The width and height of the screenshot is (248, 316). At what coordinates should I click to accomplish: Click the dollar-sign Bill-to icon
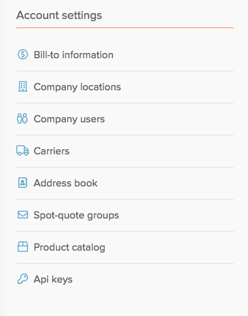(23, 54)
